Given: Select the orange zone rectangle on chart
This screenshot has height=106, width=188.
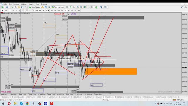Looking at the screenshot, I should pyautogui.click(x=111, y=72).
